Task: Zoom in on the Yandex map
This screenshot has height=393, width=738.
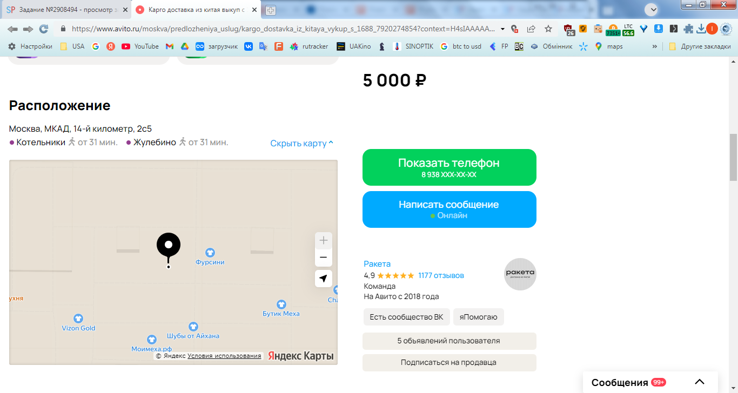Action: pyautogui.click(x=323, y=241)
